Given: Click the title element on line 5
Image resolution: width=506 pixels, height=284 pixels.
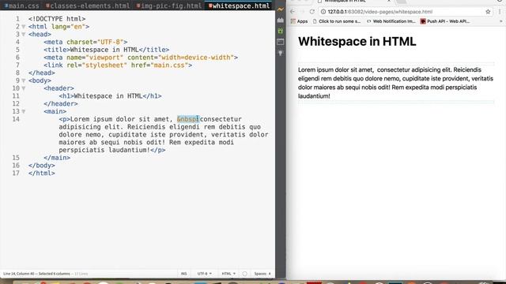Looking at the screenshot, I should click(107, 50).
